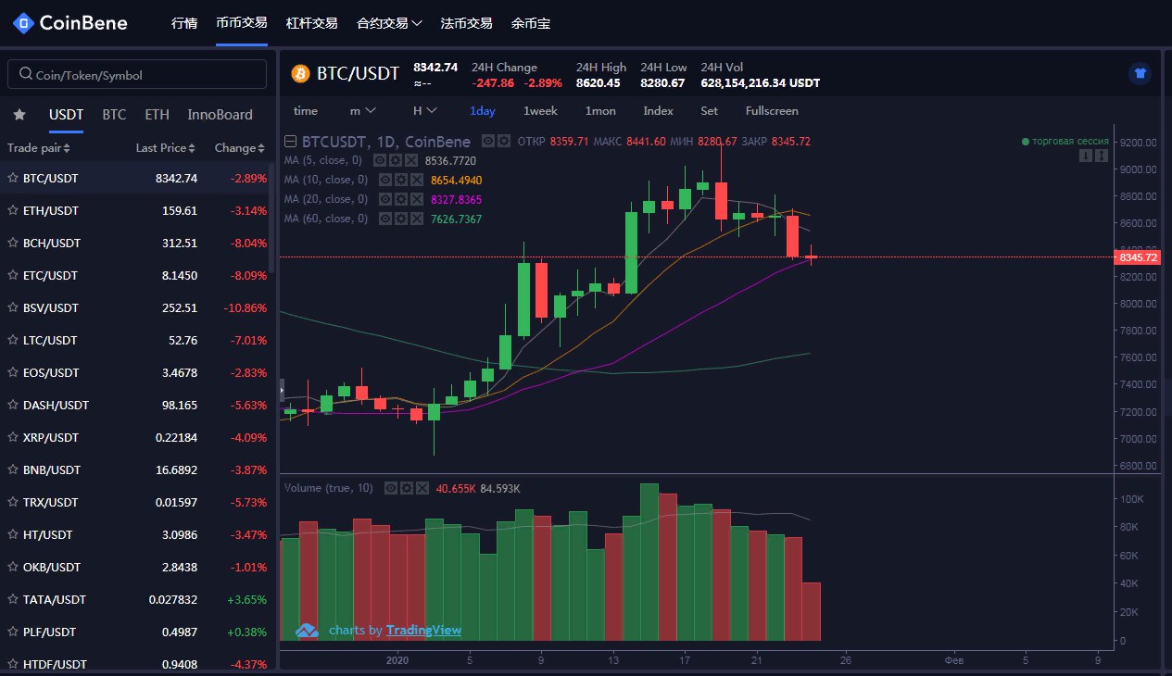Open settings gear for MA (20, close, 0)

400,199
